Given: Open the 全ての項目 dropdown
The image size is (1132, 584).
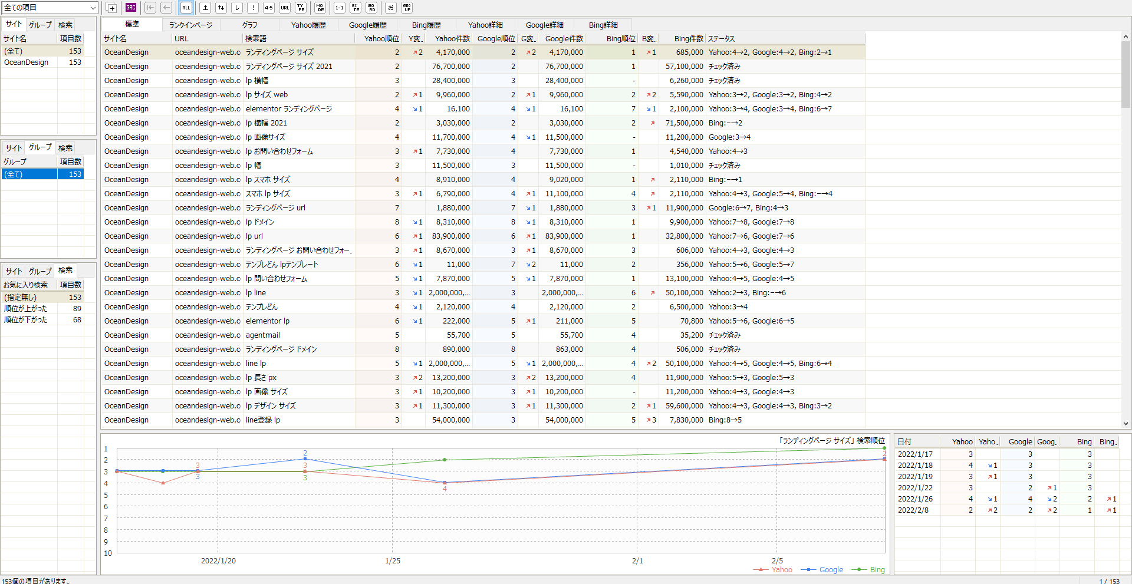Looking at the screenshot, I should 50,8.
